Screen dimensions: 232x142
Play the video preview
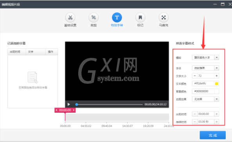click(x=68, y=104)
